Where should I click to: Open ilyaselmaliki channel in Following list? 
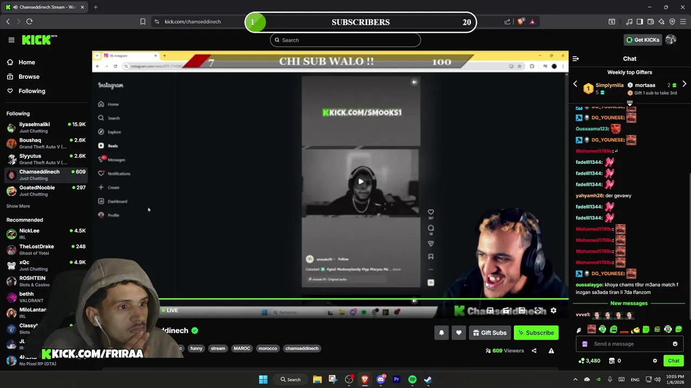tap(46, 127)
